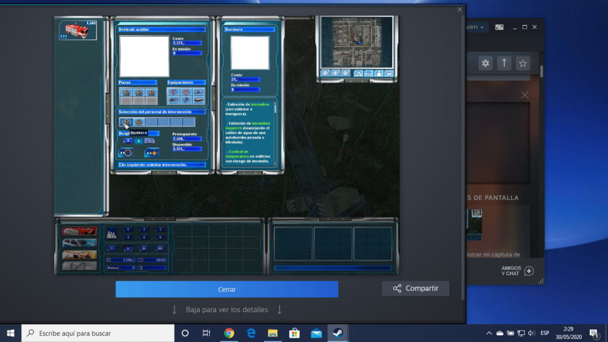
Task: Click the upload arrow icon in Steam window
Action: pos(504,63)
